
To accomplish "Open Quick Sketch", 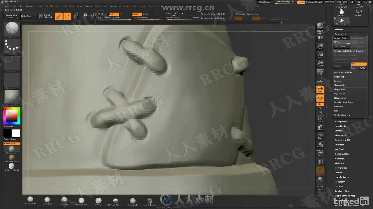I will tap(46, 16).
